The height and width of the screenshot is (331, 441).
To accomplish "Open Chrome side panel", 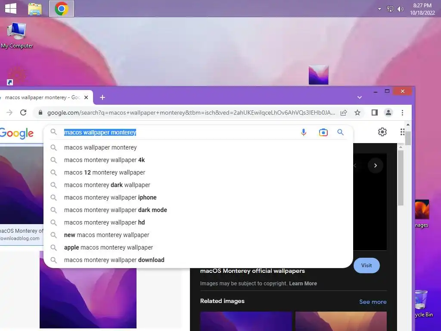I will (374, 112).
